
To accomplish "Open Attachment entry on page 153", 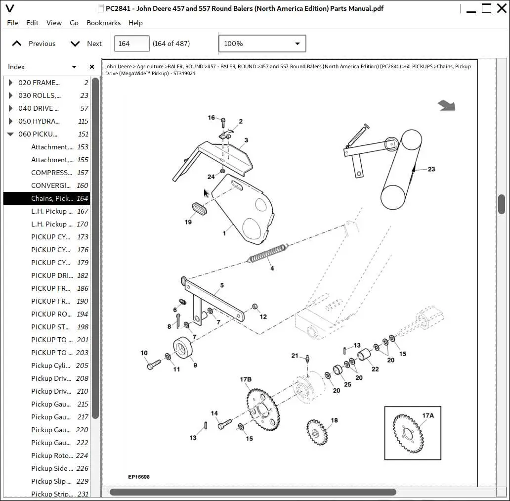I will pyautogui.click(x=46, y=147).
